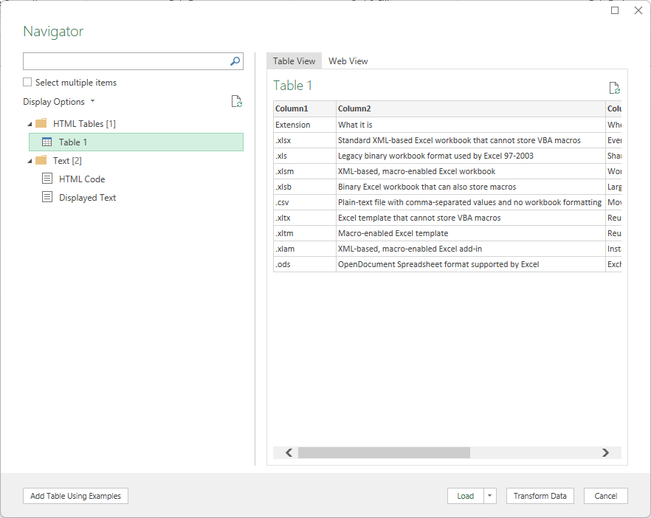Click 'Macro-enabled Excel template' cell
Viewport: 651px width, 518px height.
coord(471,233)
